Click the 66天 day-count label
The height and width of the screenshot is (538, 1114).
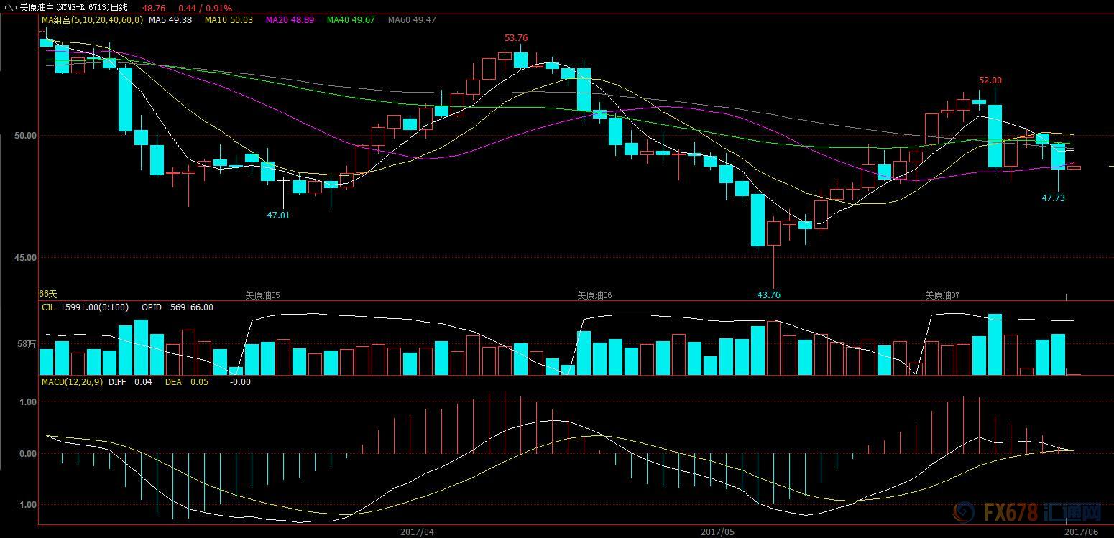coord(47,294)
